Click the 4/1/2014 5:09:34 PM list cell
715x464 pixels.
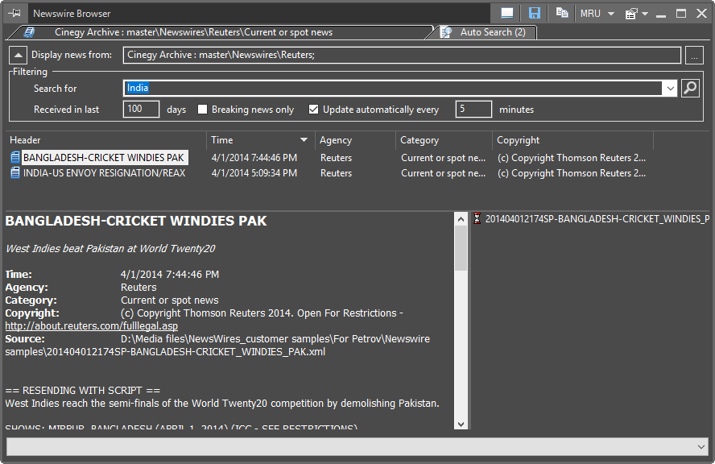(254, 173)
